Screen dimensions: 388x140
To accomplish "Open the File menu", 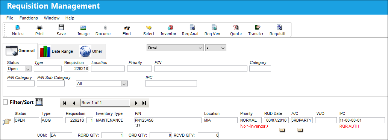I will [10, 18].
